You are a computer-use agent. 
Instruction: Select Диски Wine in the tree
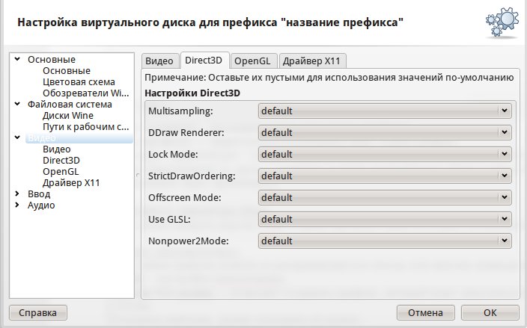coord(68,116)
